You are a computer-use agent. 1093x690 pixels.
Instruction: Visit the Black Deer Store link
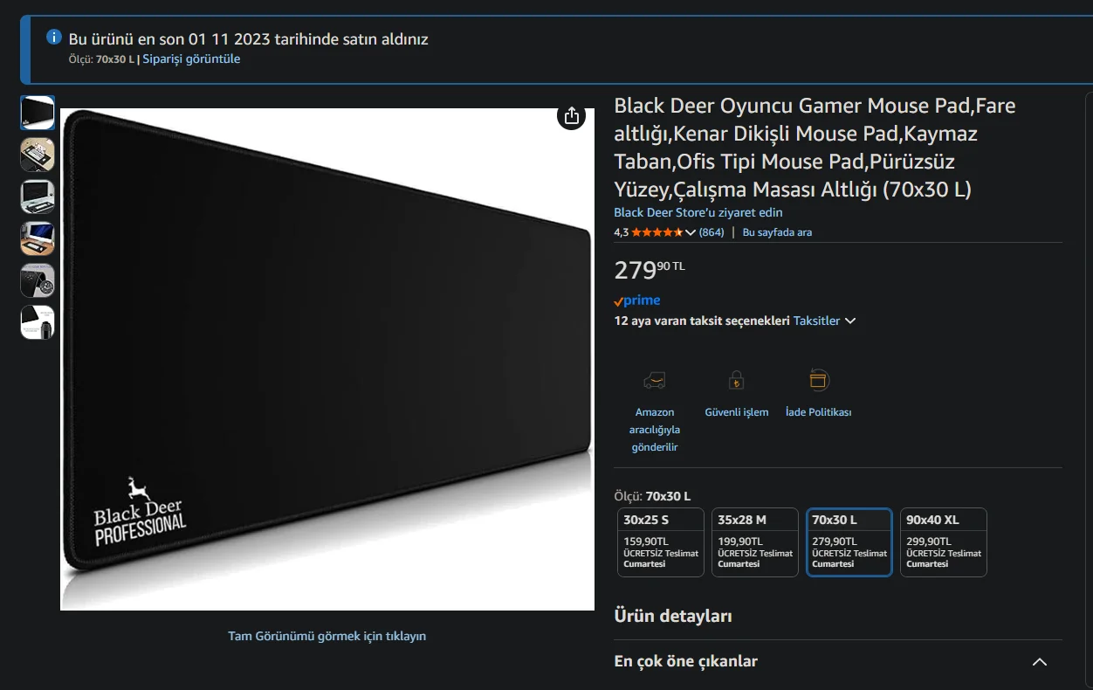coord(698,212)
